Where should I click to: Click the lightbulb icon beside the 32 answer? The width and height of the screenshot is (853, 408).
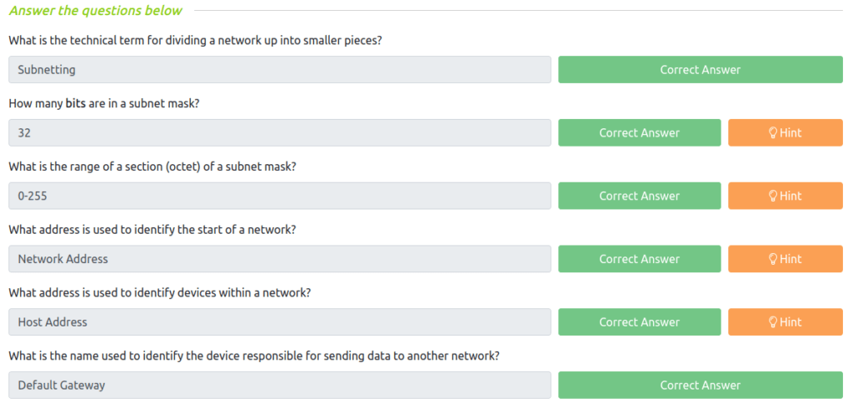coord(772,132)
